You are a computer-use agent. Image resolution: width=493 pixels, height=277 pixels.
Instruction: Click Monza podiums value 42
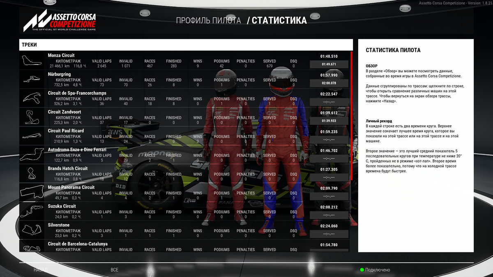(222, 66)
